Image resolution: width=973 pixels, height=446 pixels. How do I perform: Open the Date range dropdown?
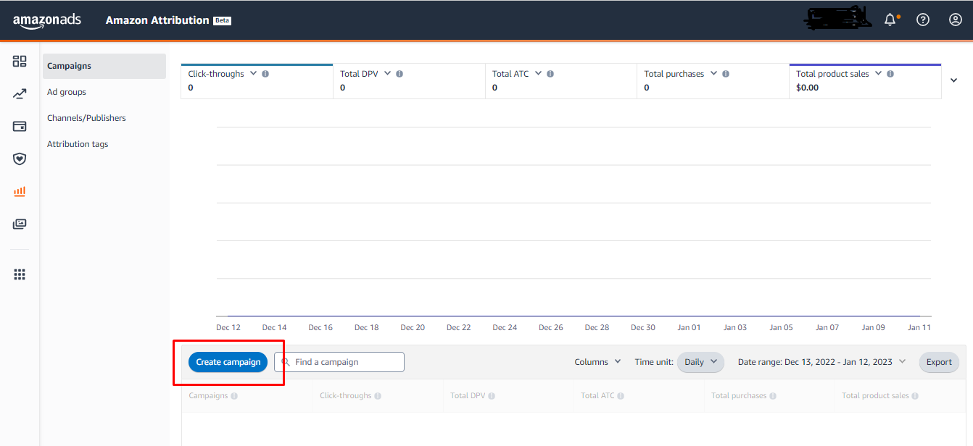click(x=822, y=362)
